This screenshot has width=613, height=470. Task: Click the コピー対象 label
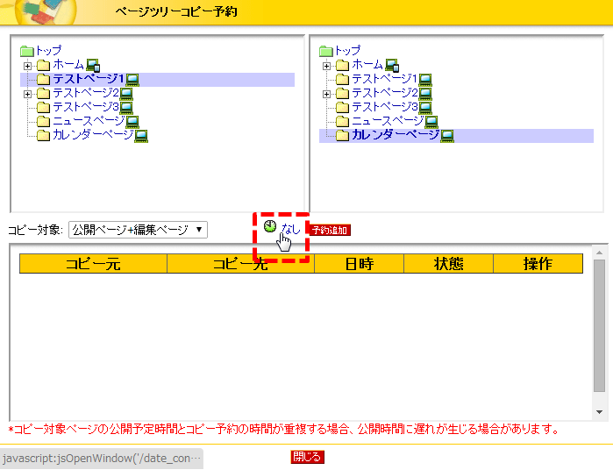(35, 230)
